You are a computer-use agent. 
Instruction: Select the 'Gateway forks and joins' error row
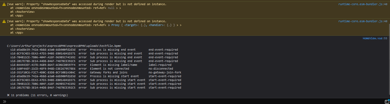click(x=96, y=73)
